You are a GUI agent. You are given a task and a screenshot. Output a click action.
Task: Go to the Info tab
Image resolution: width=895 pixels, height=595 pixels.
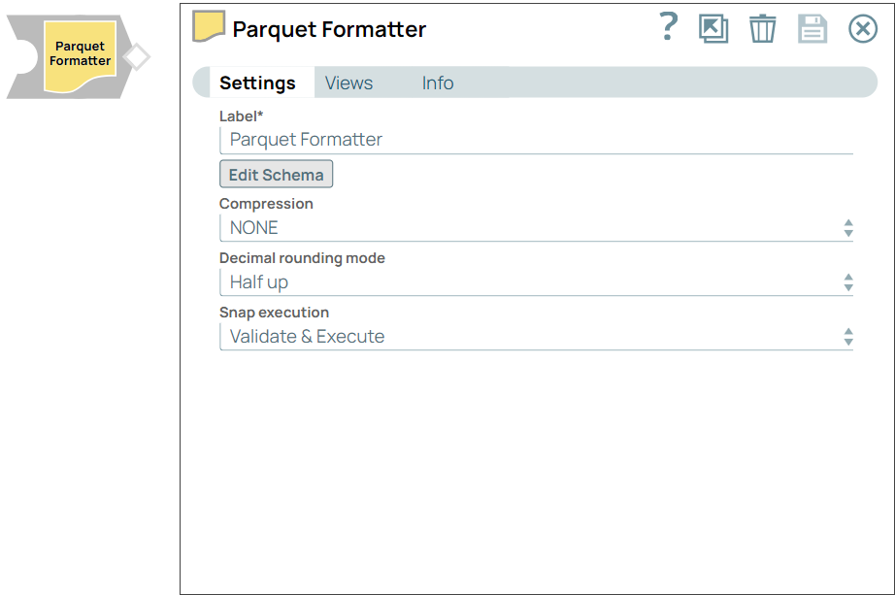pos(437,83)
